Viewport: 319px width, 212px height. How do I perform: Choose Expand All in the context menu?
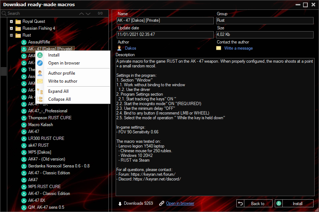73,91
